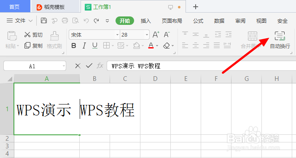Screen dimensions: 296x158
Task: Switch to the 公式 ribbon tab
Action: pyautogui.click(x=198, y=21)
